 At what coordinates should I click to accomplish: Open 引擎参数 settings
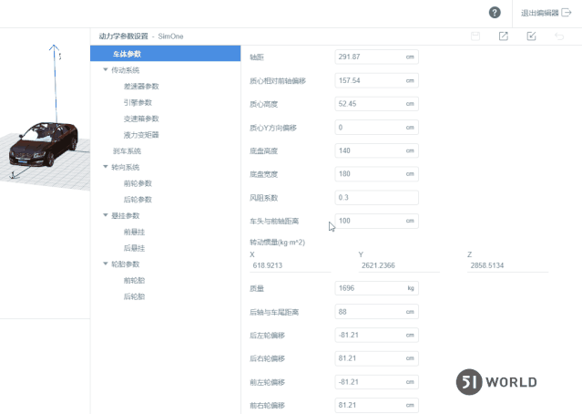click(x=138, y=102)
